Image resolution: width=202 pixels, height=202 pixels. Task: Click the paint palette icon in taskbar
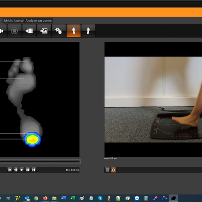(x=82, y=198)
